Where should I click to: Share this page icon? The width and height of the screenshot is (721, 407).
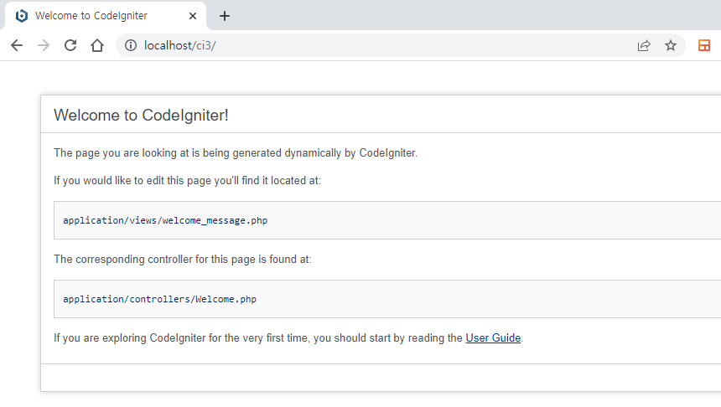pos(644,45)
